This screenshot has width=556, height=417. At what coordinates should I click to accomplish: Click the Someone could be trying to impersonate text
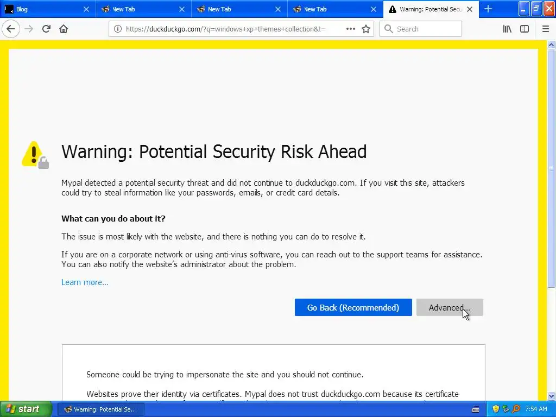pos(225,375)
